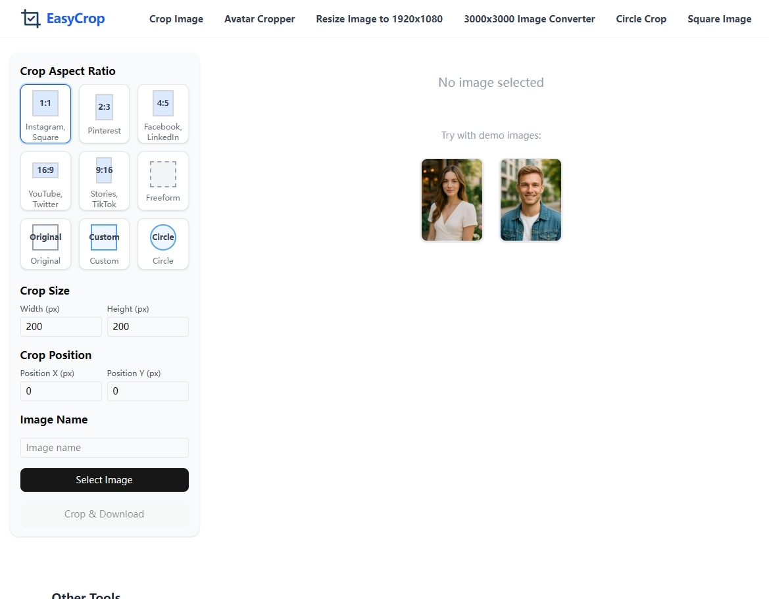769x599 pixels.
Task: Select the Freeform crop option
Action: [163, 181]
